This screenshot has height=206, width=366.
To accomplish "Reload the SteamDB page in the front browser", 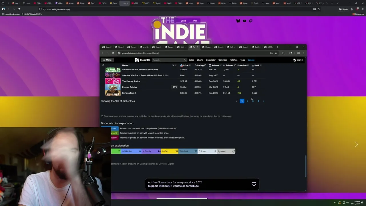I will 113,53.
